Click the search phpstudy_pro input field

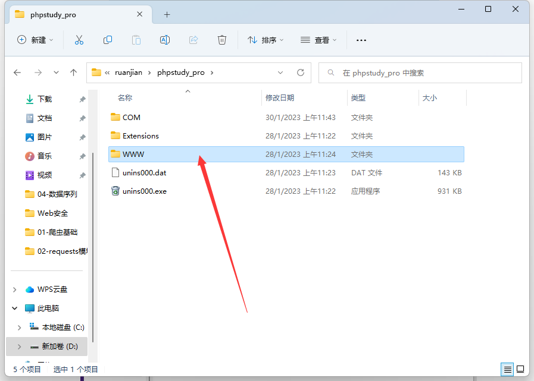click(x=420, y=73)
